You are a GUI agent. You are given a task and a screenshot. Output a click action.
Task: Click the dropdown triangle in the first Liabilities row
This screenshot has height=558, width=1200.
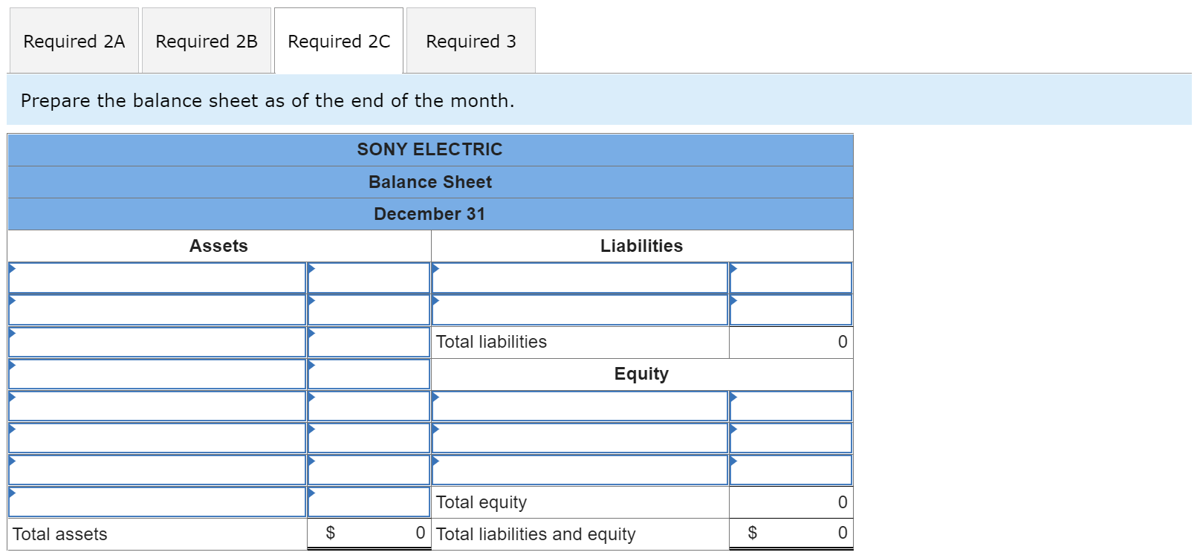[437, 269]
